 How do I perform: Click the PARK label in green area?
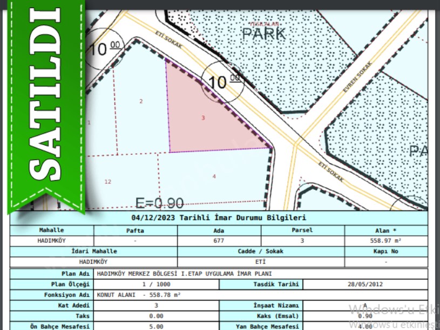(x=263, y=34)
